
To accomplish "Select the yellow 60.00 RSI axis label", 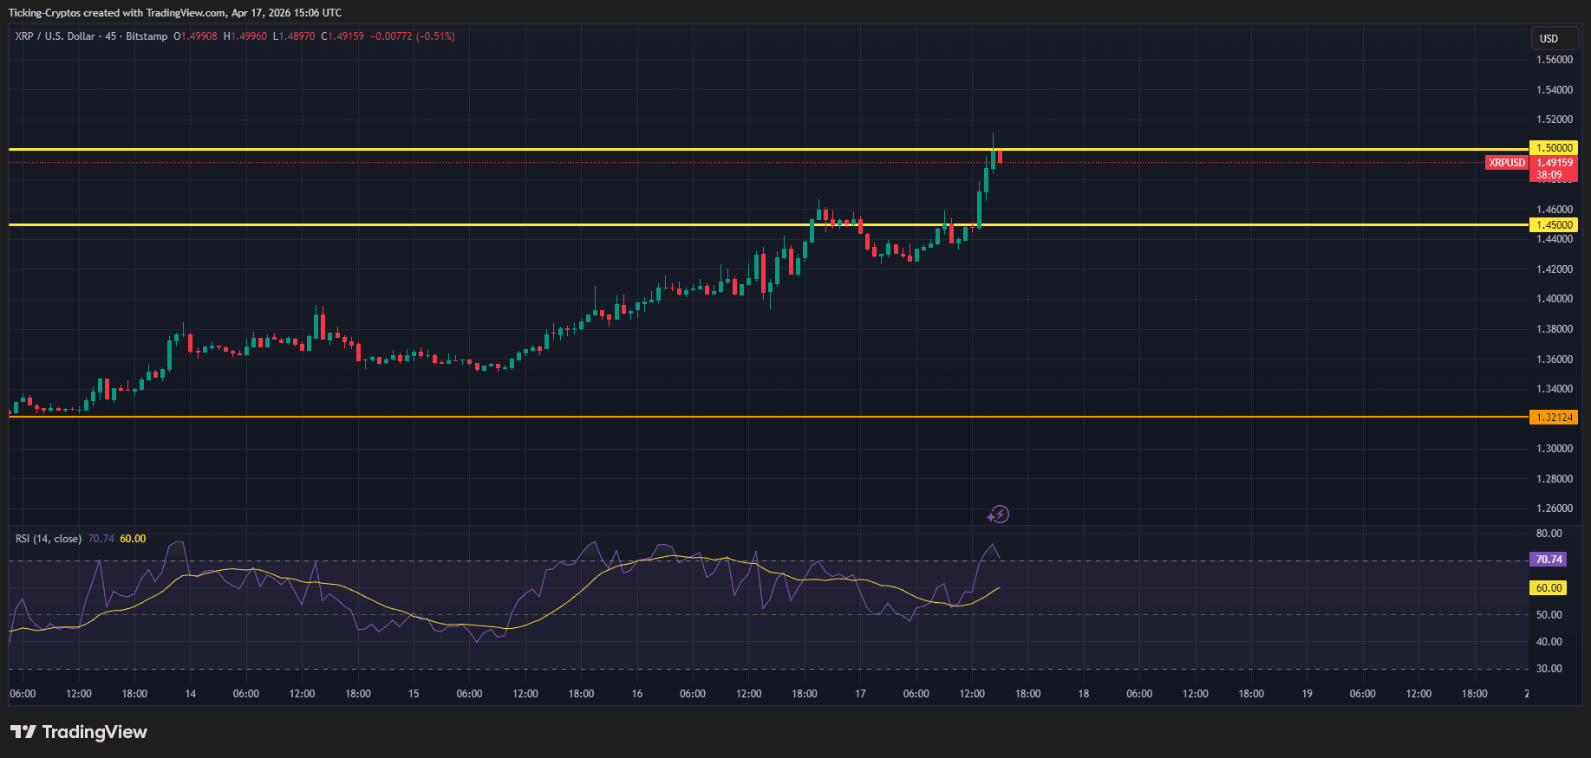I will point(1549,588).
